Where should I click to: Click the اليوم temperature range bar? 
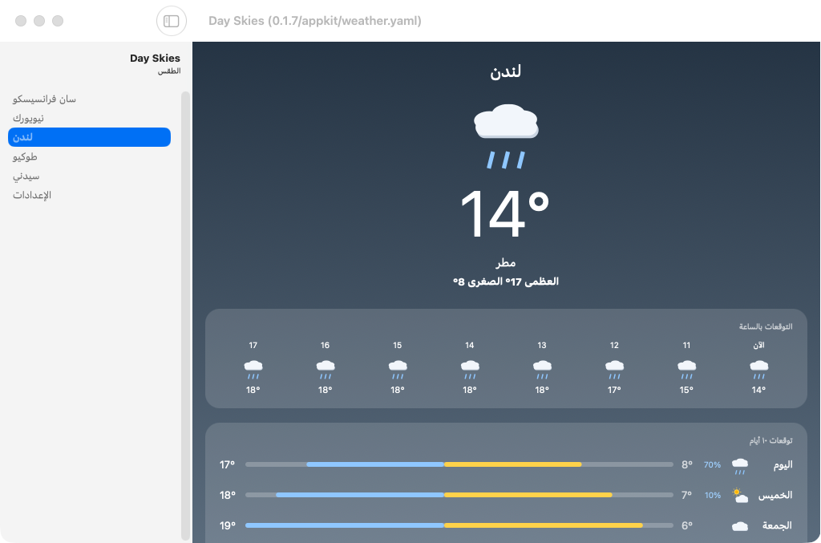459,464
